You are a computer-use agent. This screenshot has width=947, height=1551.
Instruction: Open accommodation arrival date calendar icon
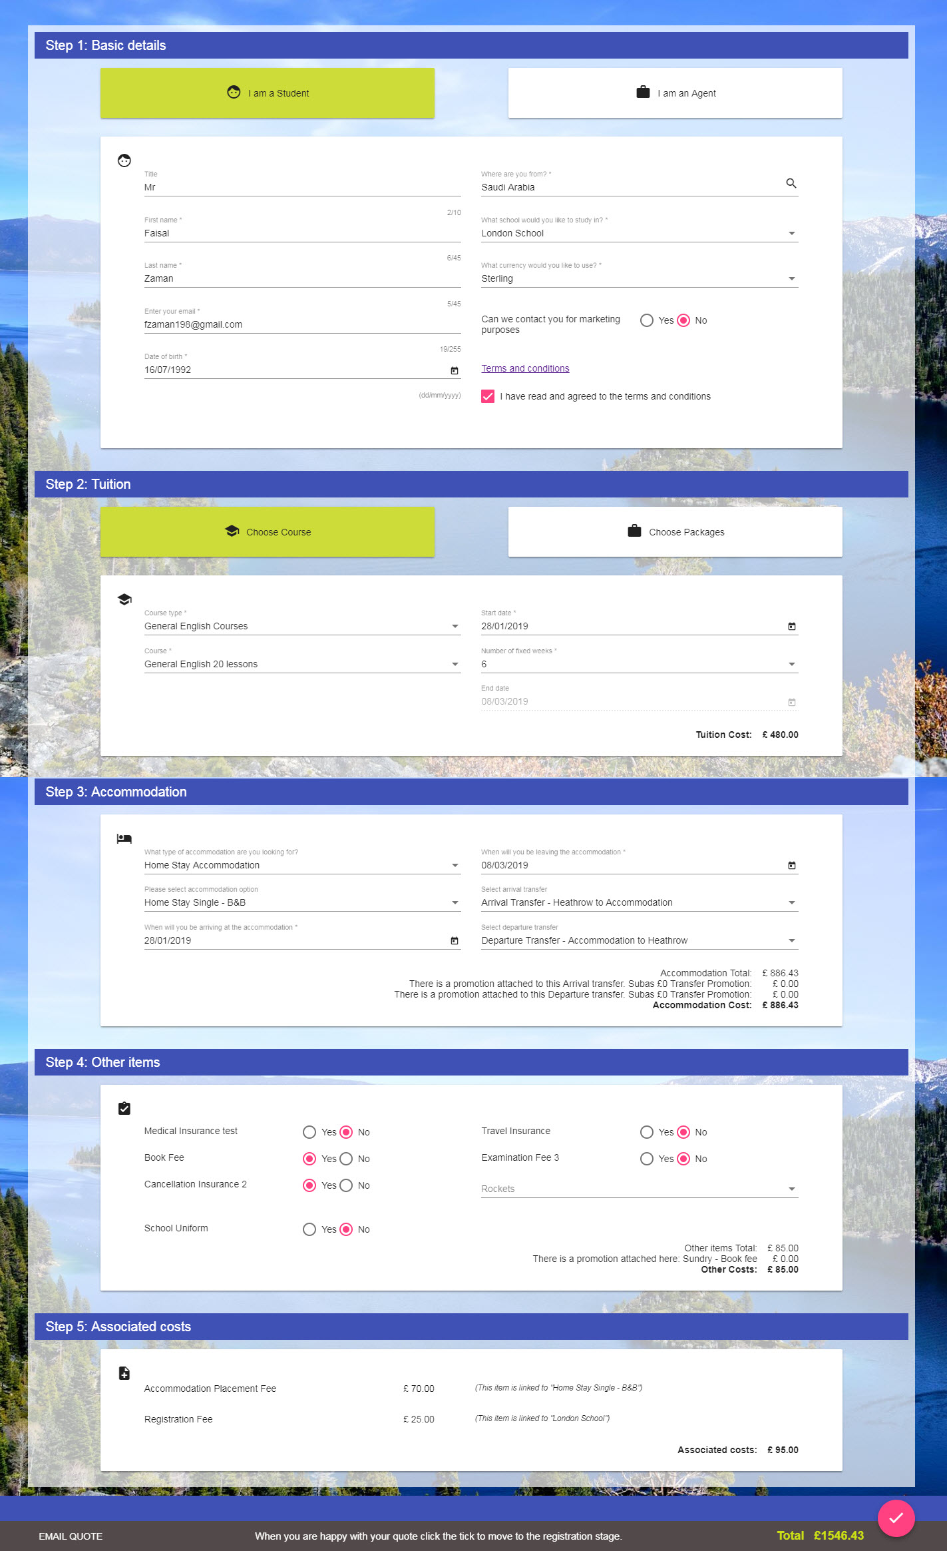(x=455, y=941)
